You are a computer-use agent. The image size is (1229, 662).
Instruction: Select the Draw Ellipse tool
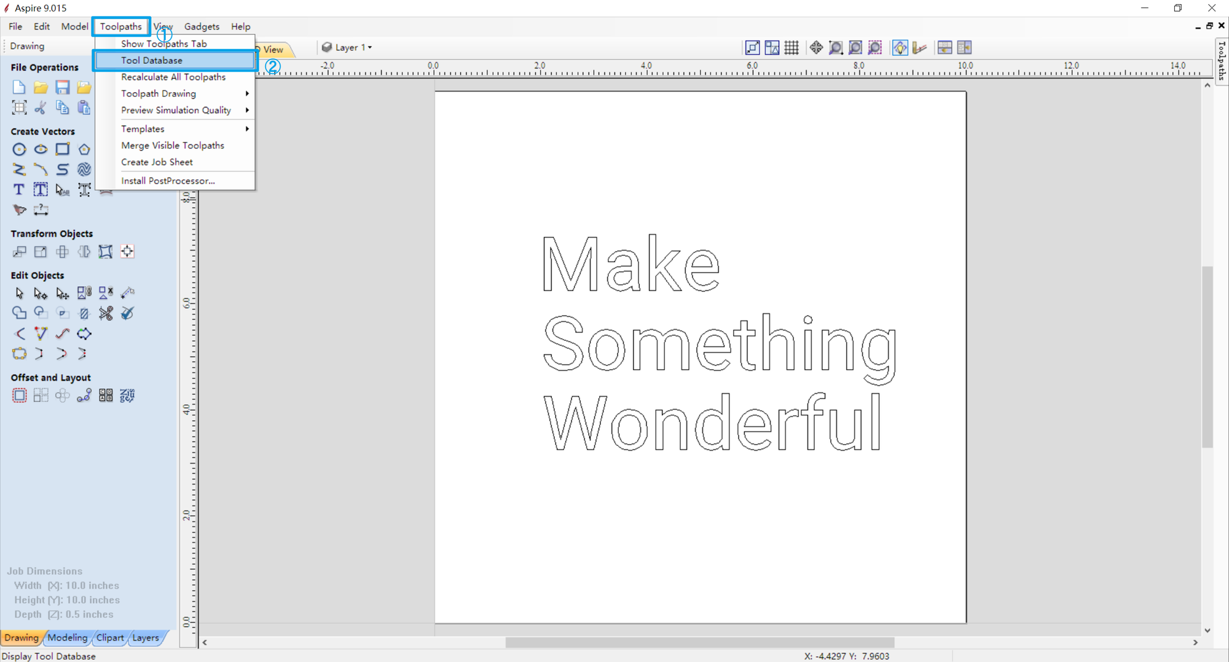point(41,149)
